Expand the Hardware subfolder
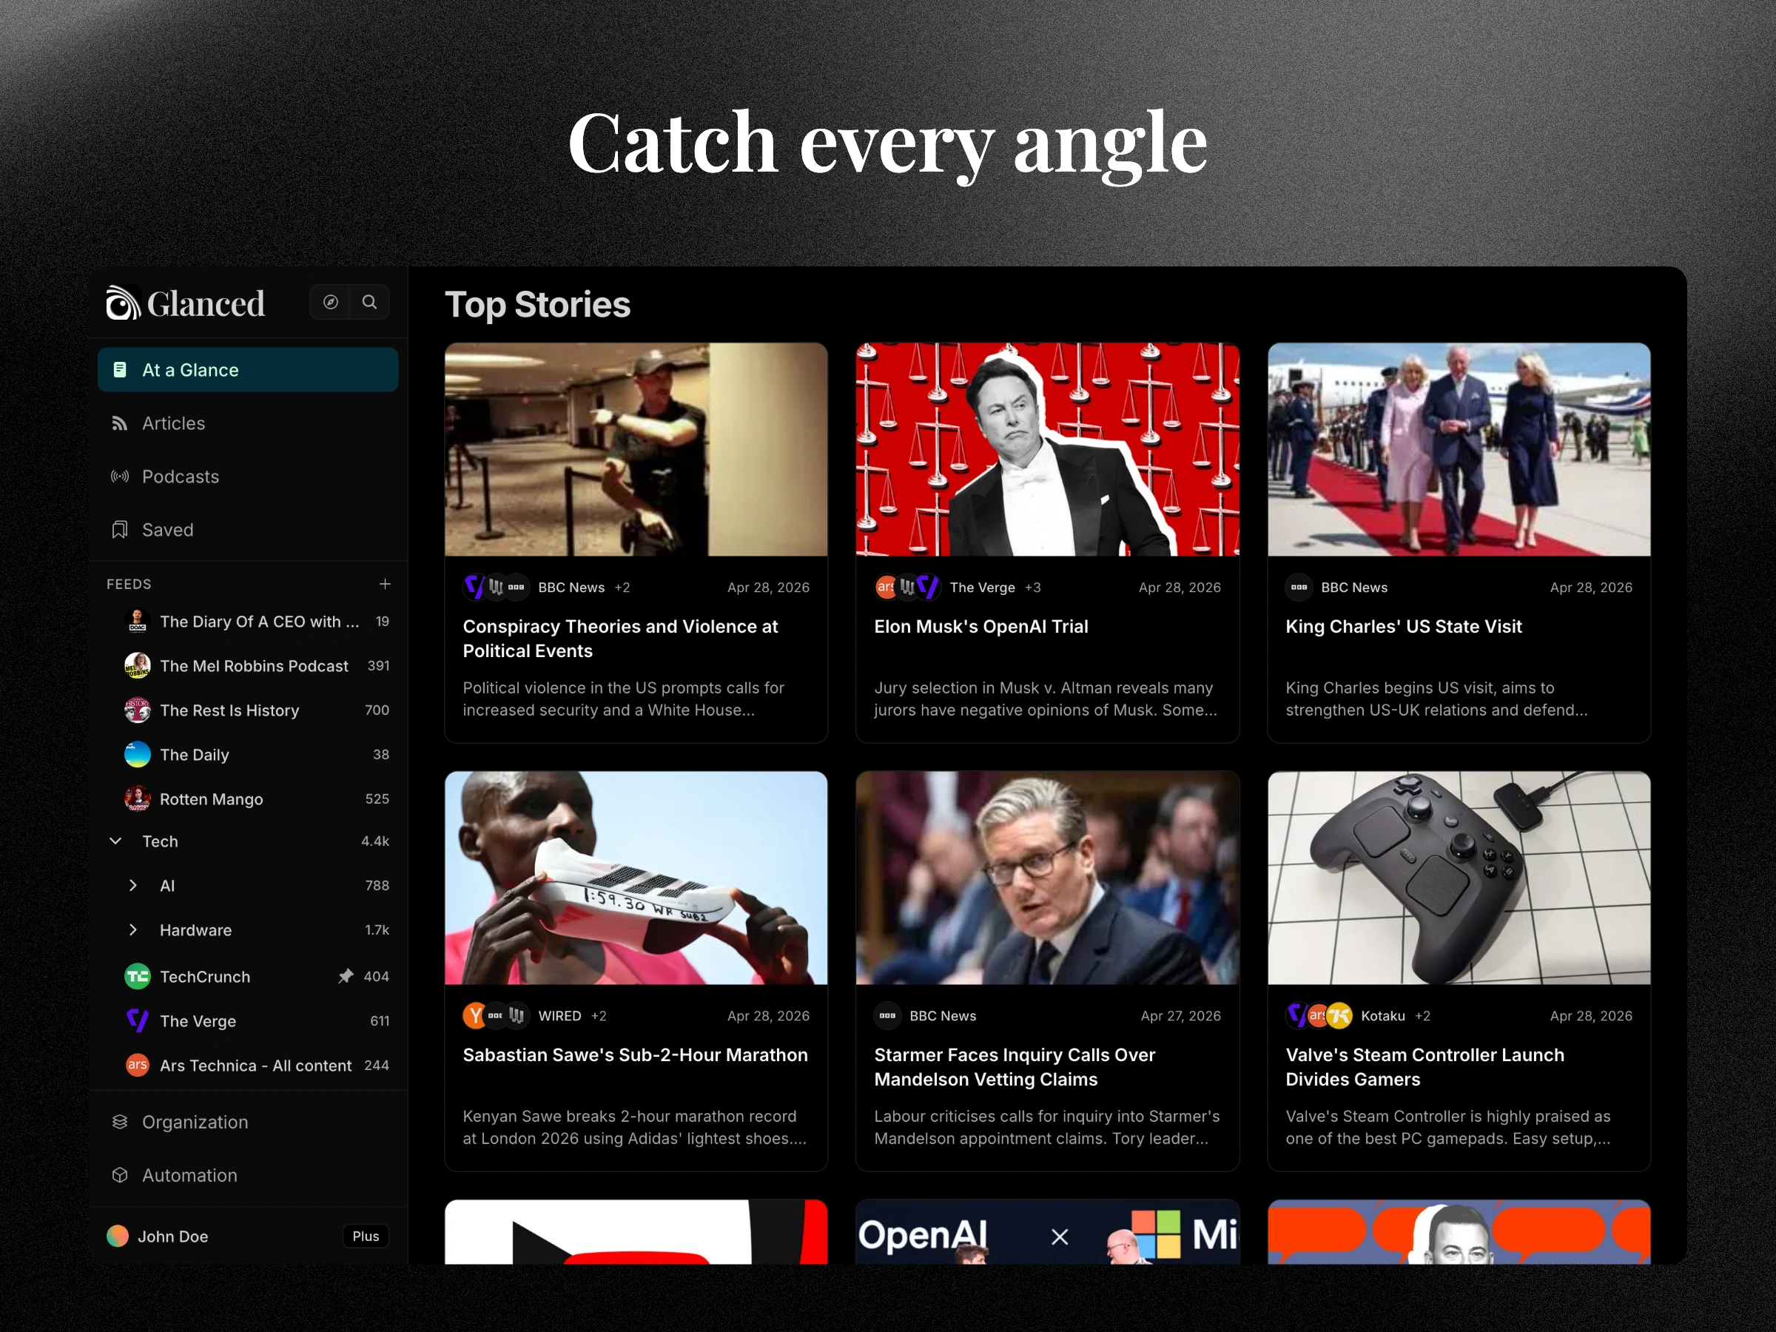Viewport: 1776px width, 1332px height. point(133,929)
